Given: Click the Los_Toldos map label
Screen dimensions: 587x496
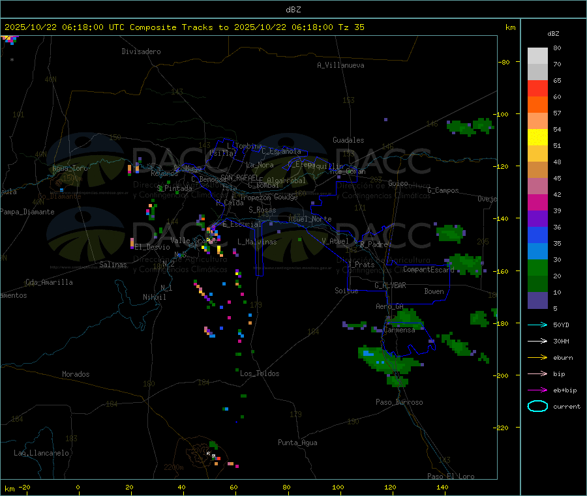Looking at the screenshot, I should [x=260, y=373].
